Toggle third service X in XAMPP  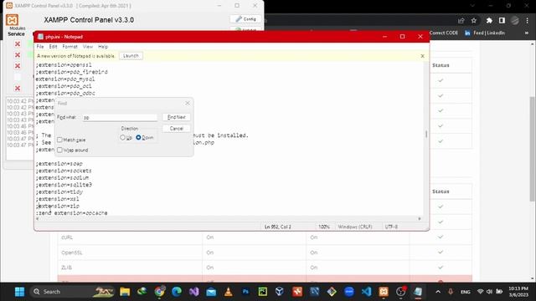click(x=18, y=66)
